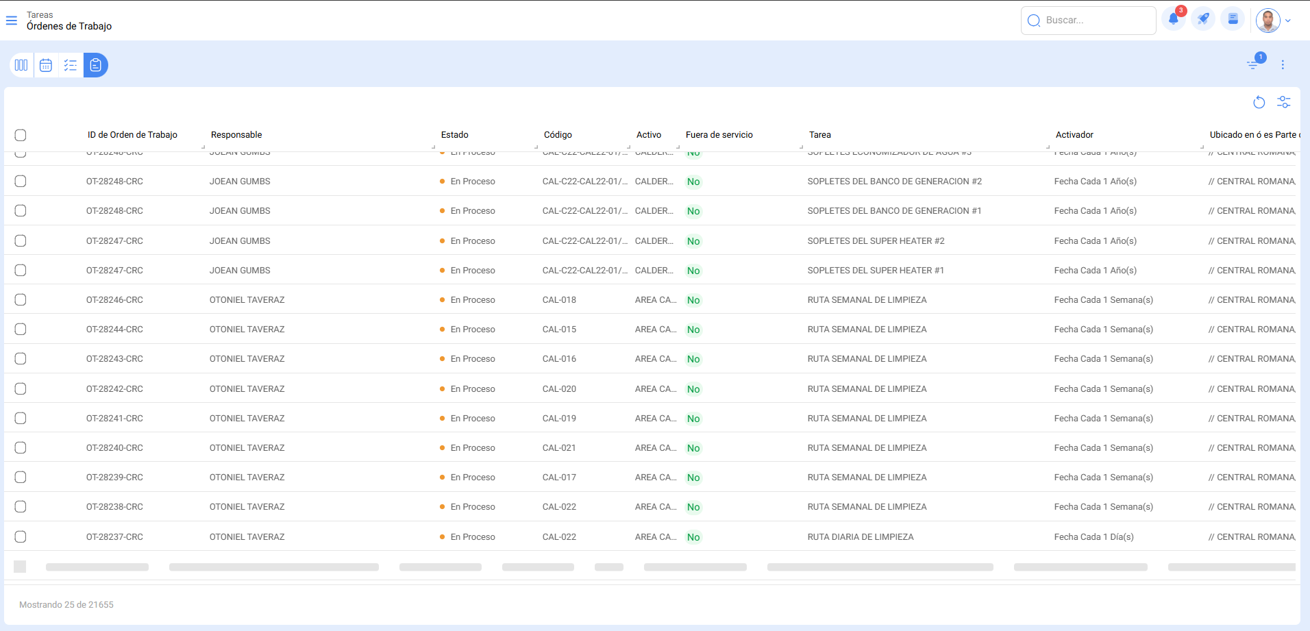The image size is (1310, 631).
Task: Sort by the Estado column header
Action: pyautogui.click(x=455, y=135)
